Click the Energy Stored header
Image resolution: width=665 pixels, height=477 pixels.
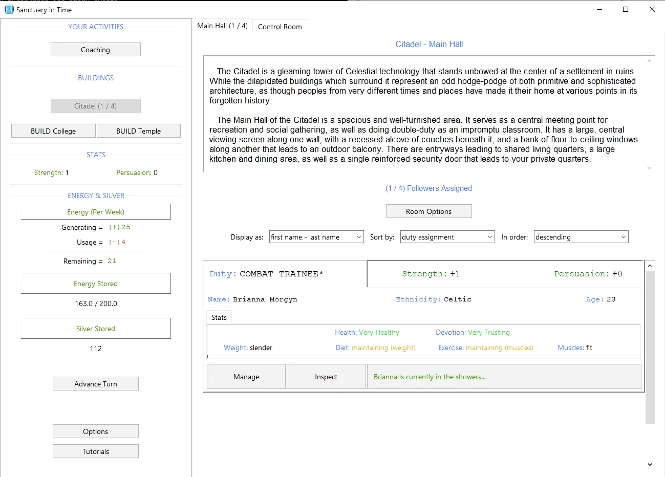(96, 284)
